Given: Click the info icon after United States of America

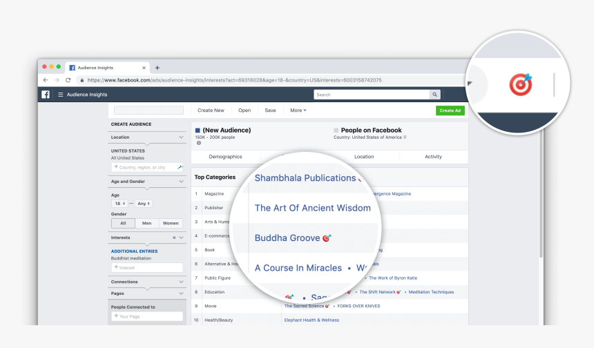Looking at the screenshot, I should [405, 137].
